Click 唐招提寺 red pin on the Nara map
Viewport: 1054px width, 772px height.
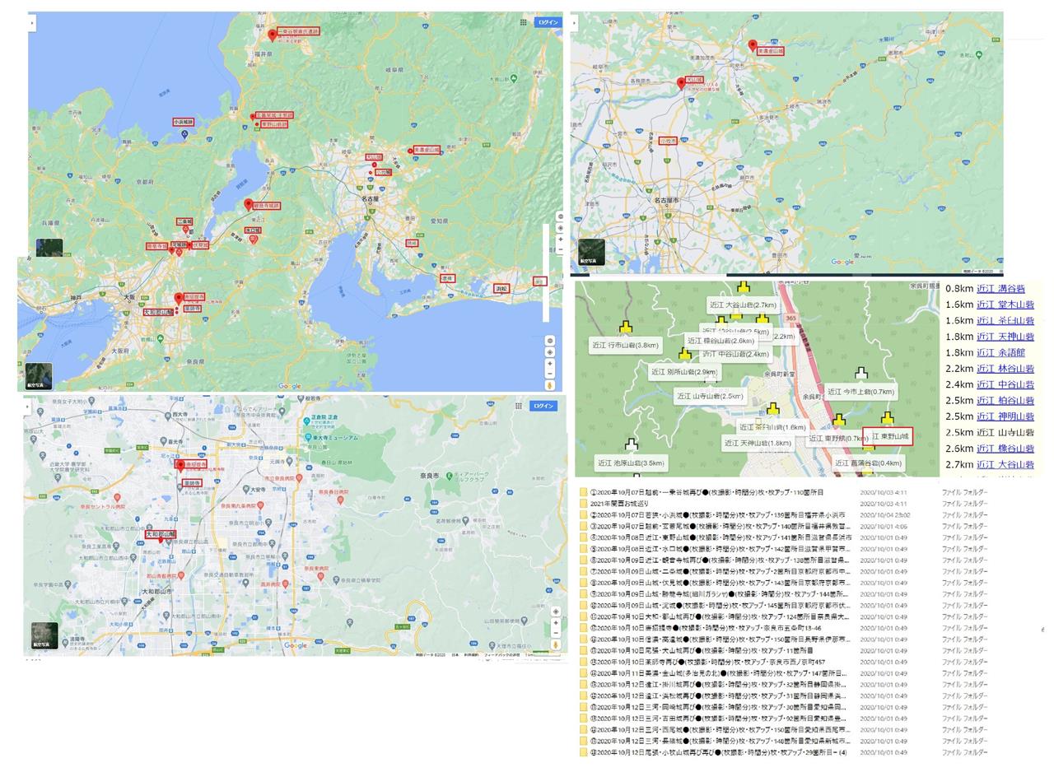180,466
